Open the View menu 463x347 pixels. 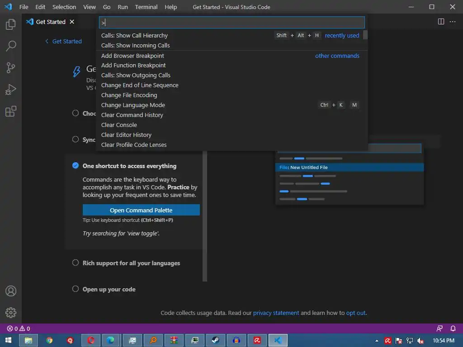pyautogui.click(x=89, y=7)
